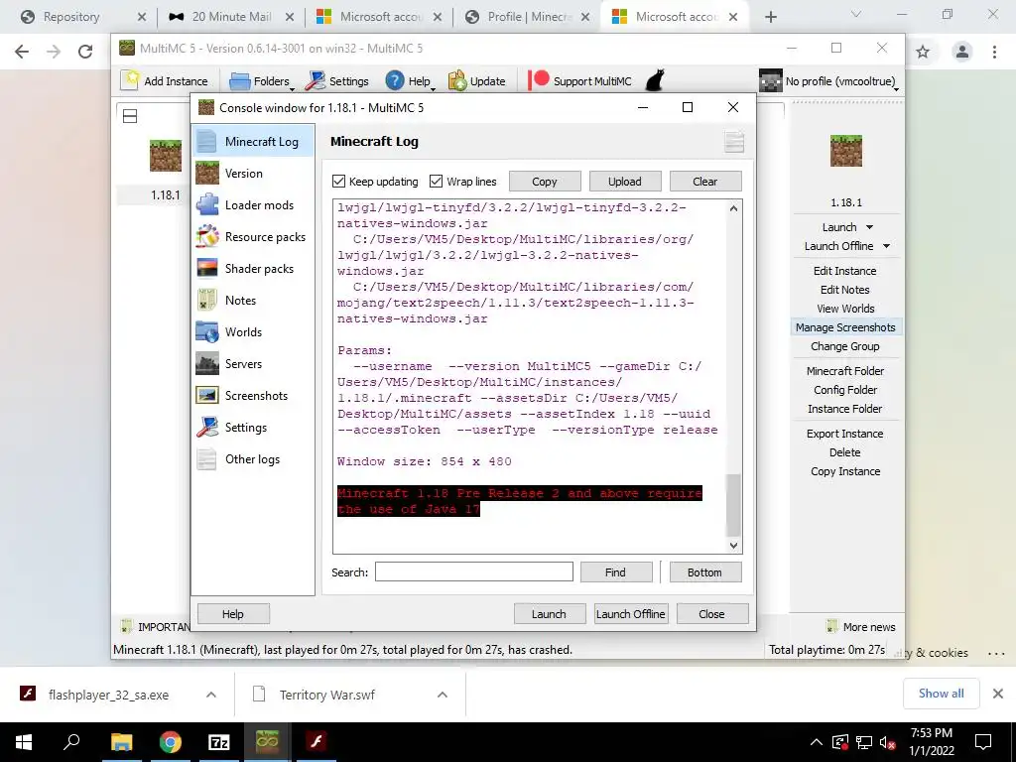Click the Screenshots picture icon
1016x762 pixels.
tap(207, 395)
